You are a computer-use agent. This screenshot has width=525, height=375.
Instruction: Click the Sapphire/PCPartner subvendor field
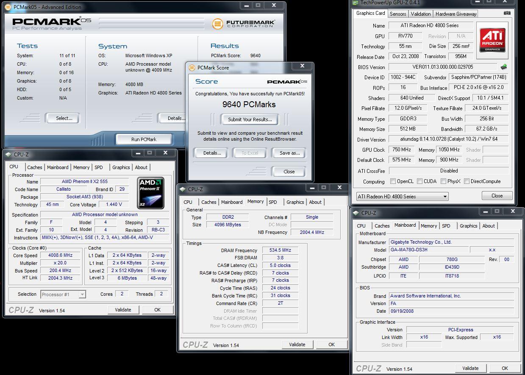click(478, 77)
